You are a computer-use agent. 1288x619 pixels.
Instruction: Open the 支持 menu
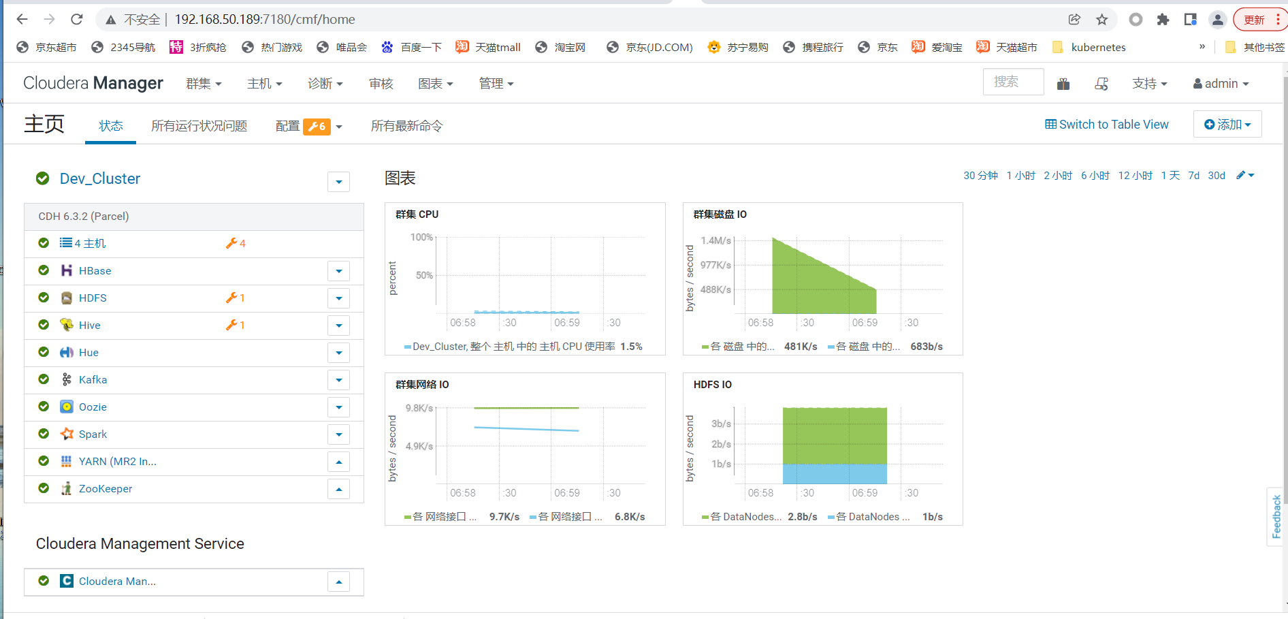pos(1150,84)
